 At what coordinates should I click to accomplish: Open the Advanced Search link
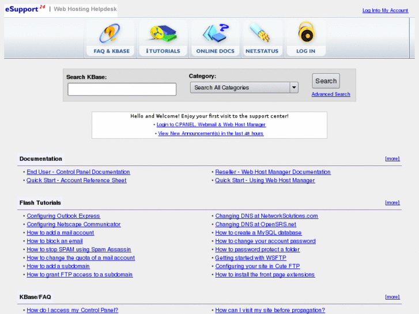tap(331, 94)
